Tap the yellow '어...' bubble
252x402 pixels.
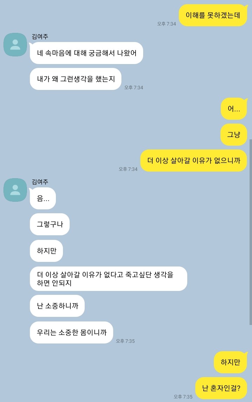234,109
